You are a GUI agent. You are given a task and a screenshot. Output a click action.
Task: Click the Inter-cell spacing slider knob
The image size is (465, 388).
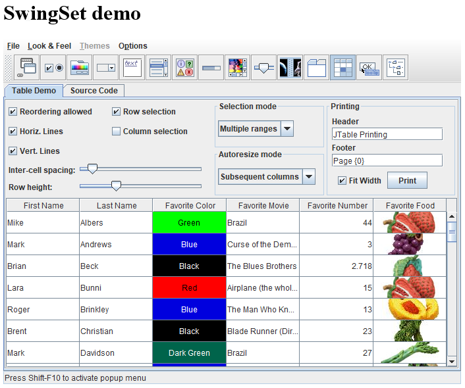pyautogui.click(x=92, y=168)
